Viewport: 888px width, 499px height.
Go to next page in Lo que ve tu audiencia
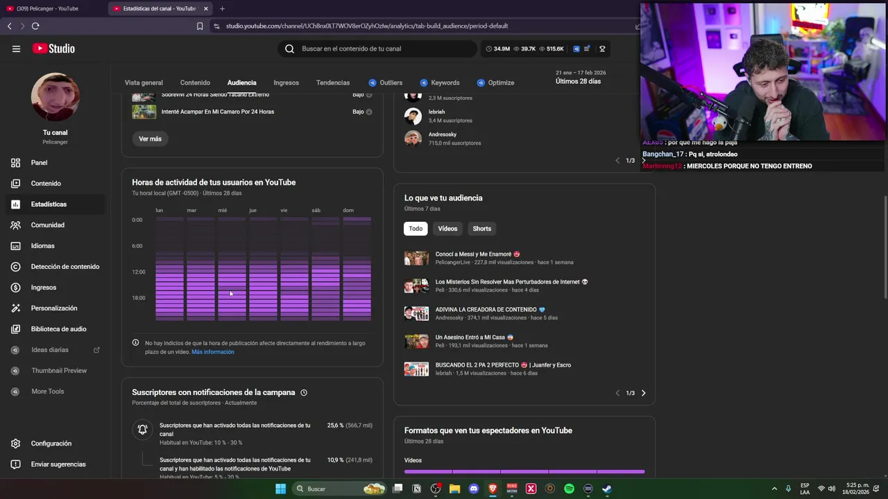(643, 393)
